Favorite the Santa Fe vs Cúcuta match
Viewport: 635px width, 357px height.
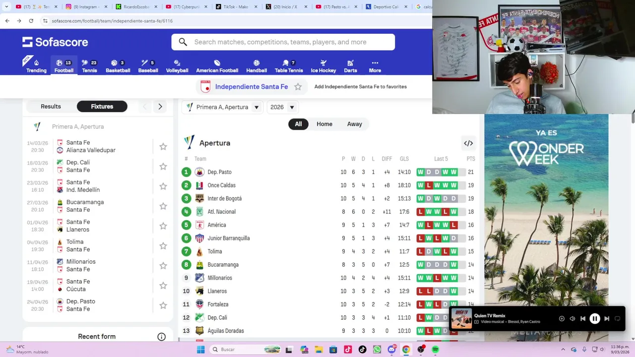[x=163, y=285]
